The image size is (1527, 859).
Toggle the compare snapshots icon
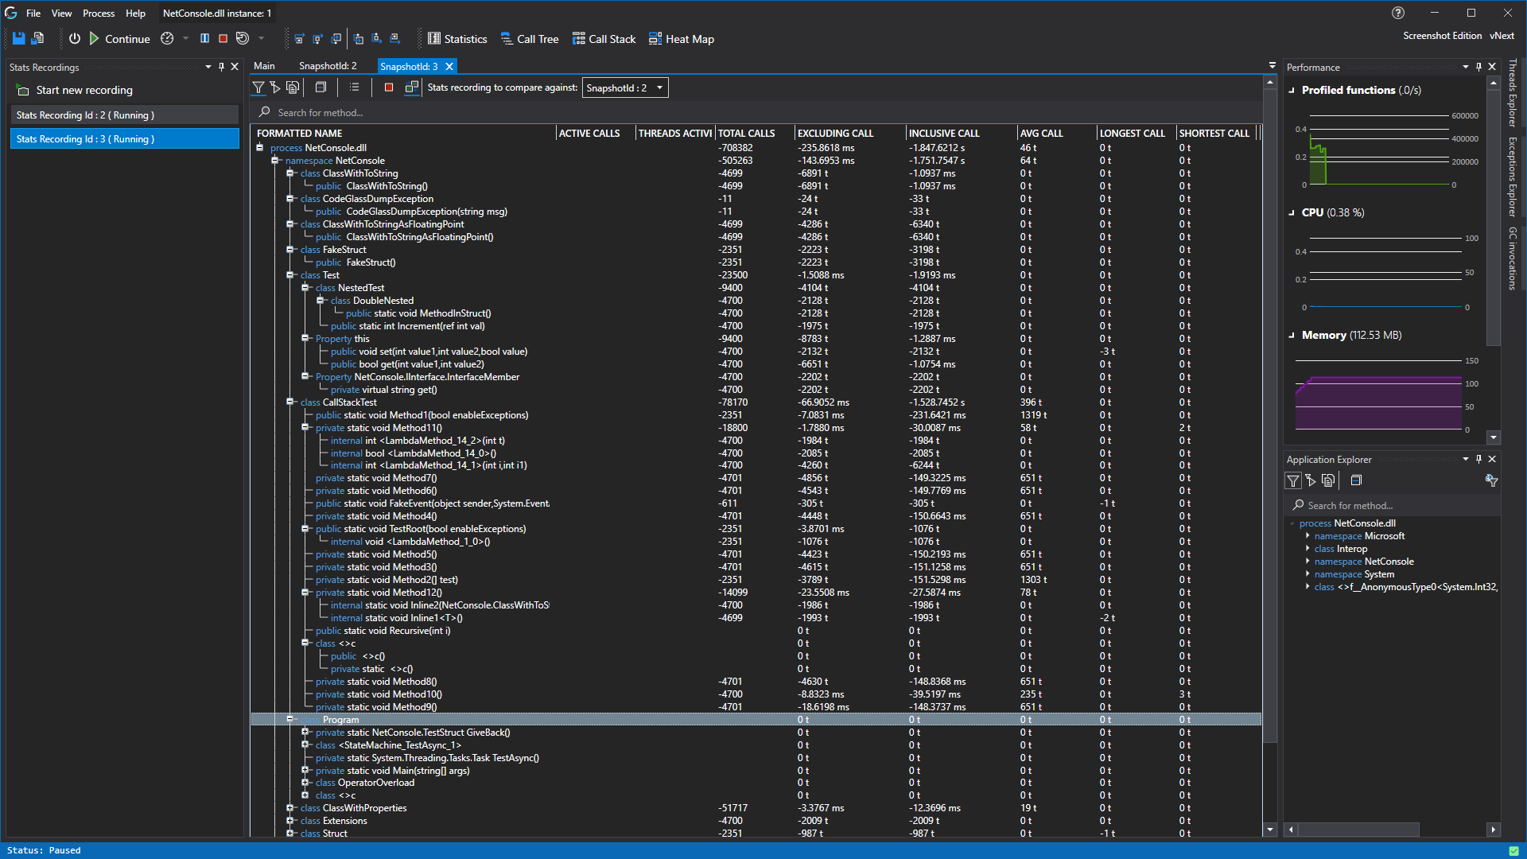click(411, 87)
